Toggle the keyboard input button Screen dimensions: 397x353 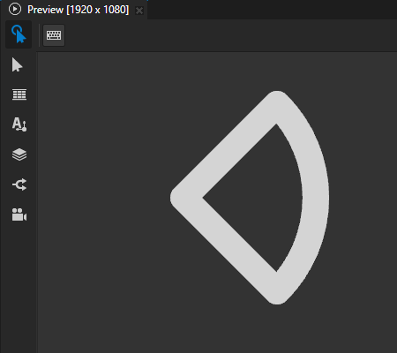click(54, 35)
